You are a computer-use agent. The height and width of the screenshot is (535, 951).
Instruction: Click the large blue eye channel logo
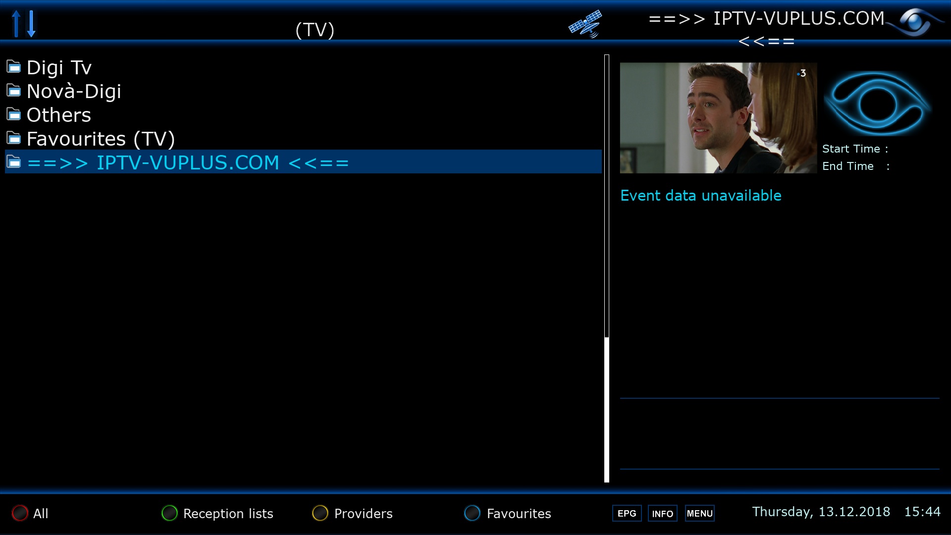click(x=877, y=103)
